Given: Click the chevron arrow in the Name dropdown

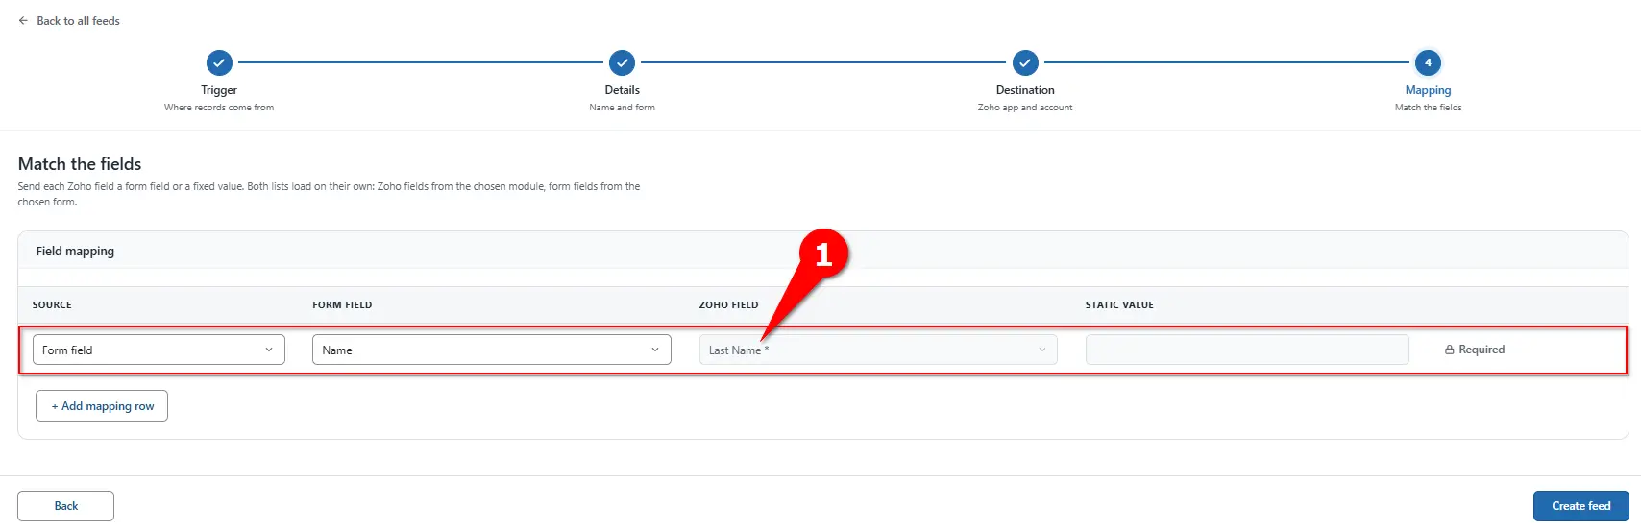Looking at the screenshot, I should tap(655, 350).
